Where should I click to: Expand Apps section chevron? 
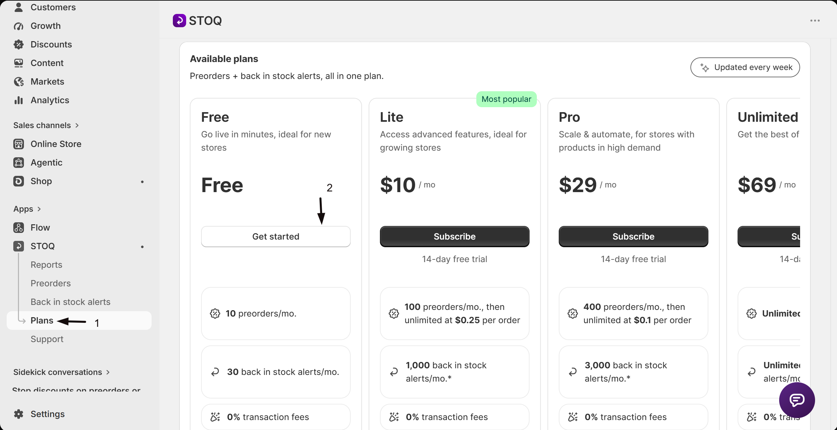[39, 209]
